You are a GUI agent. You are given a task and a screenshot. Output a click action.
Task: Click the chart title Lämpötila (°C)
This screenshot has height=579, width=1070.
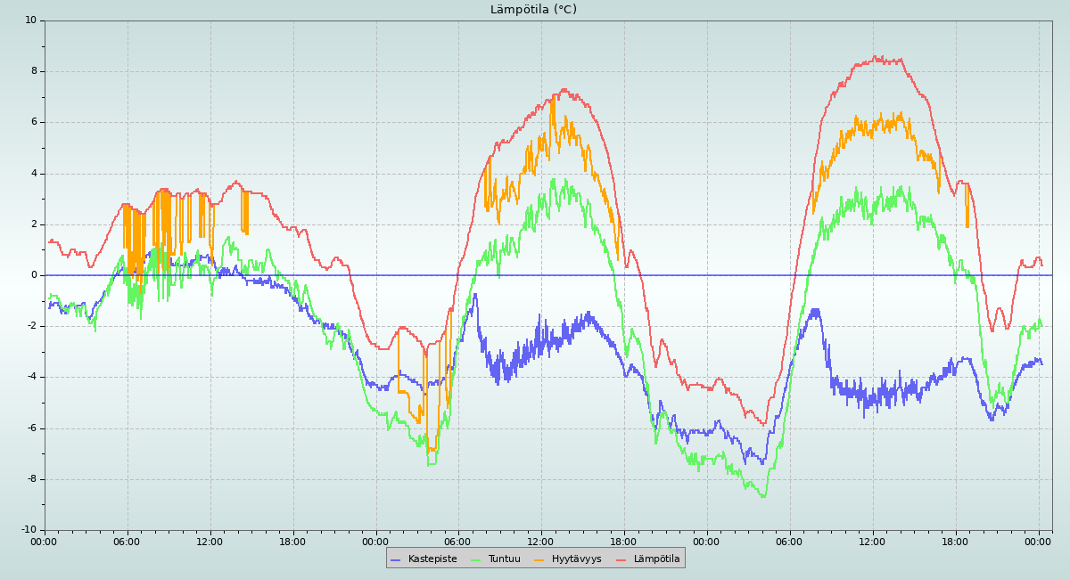click(x=533, y=10)
